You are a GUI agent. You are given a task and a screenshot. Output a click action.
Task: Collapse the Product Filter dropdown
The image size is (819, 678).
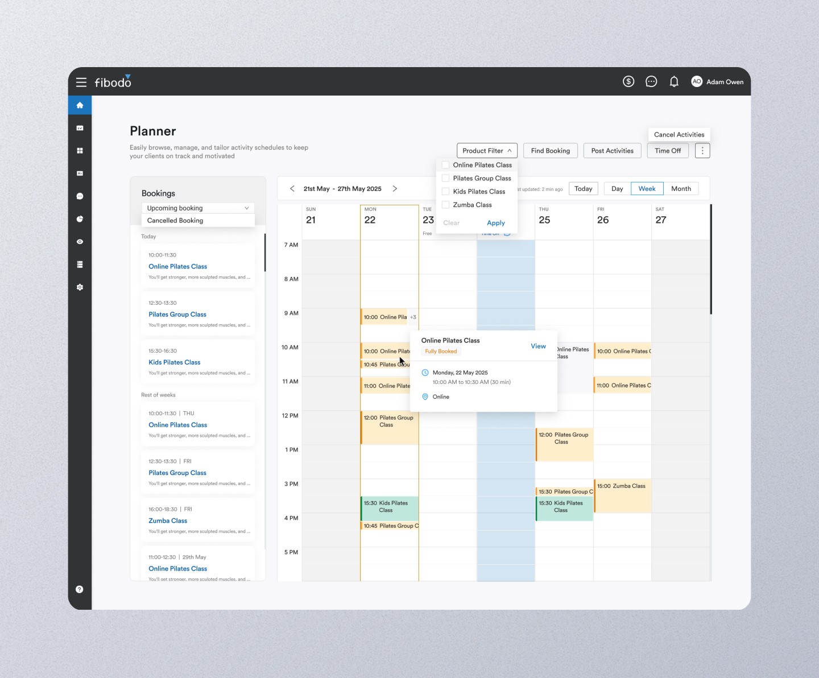487,151
